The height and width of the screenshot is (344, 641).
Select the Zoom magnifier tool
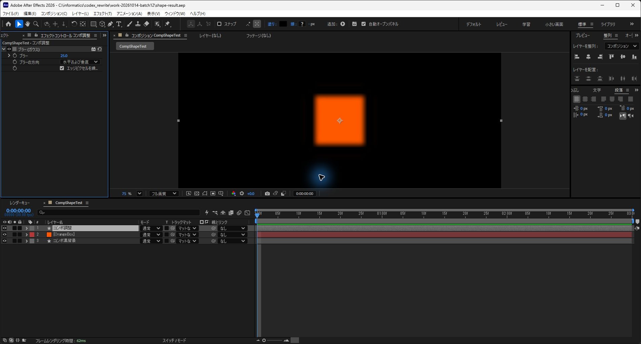[x=36, y=24]
